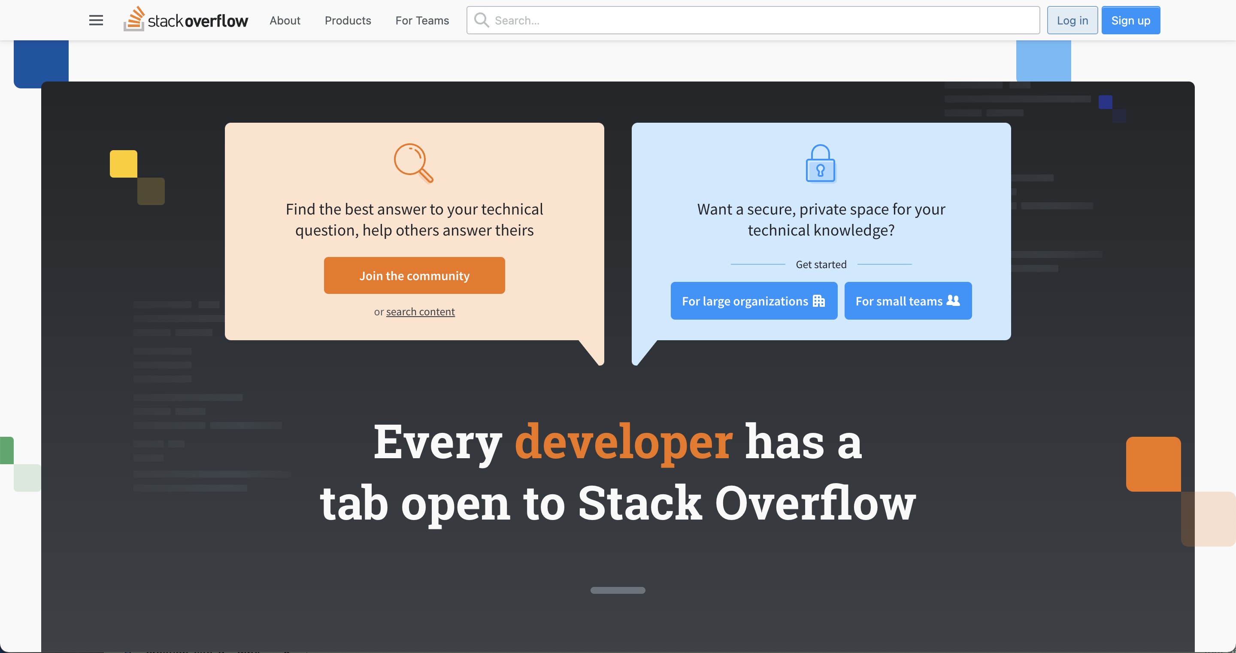Open the About page
The height and width of the screenshot is (653, 1236).
285,20
